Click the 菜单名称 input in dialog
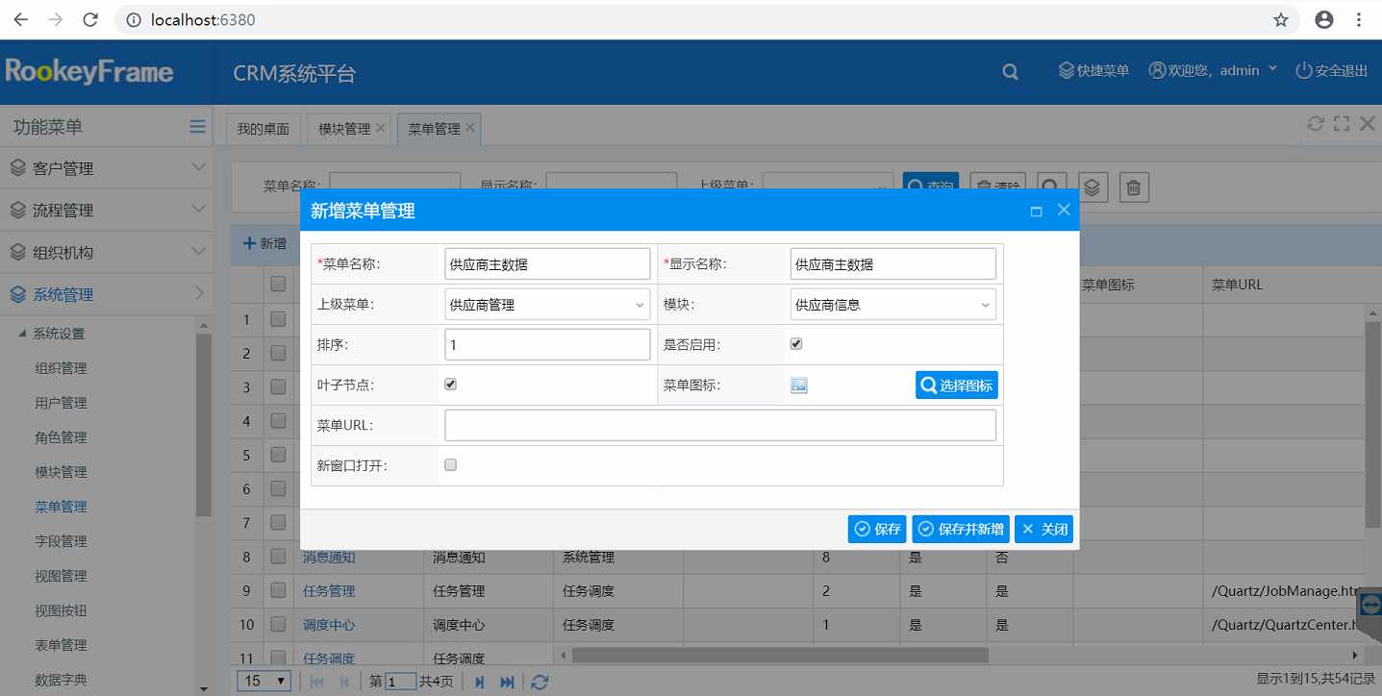This screenshot has height=696, width=1382. (x=547, y=264)
